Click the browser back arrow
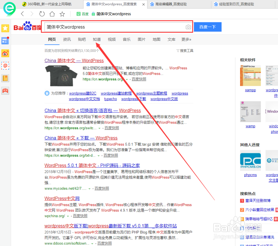This screenshot has width=278, height=246. click(22, 14)
